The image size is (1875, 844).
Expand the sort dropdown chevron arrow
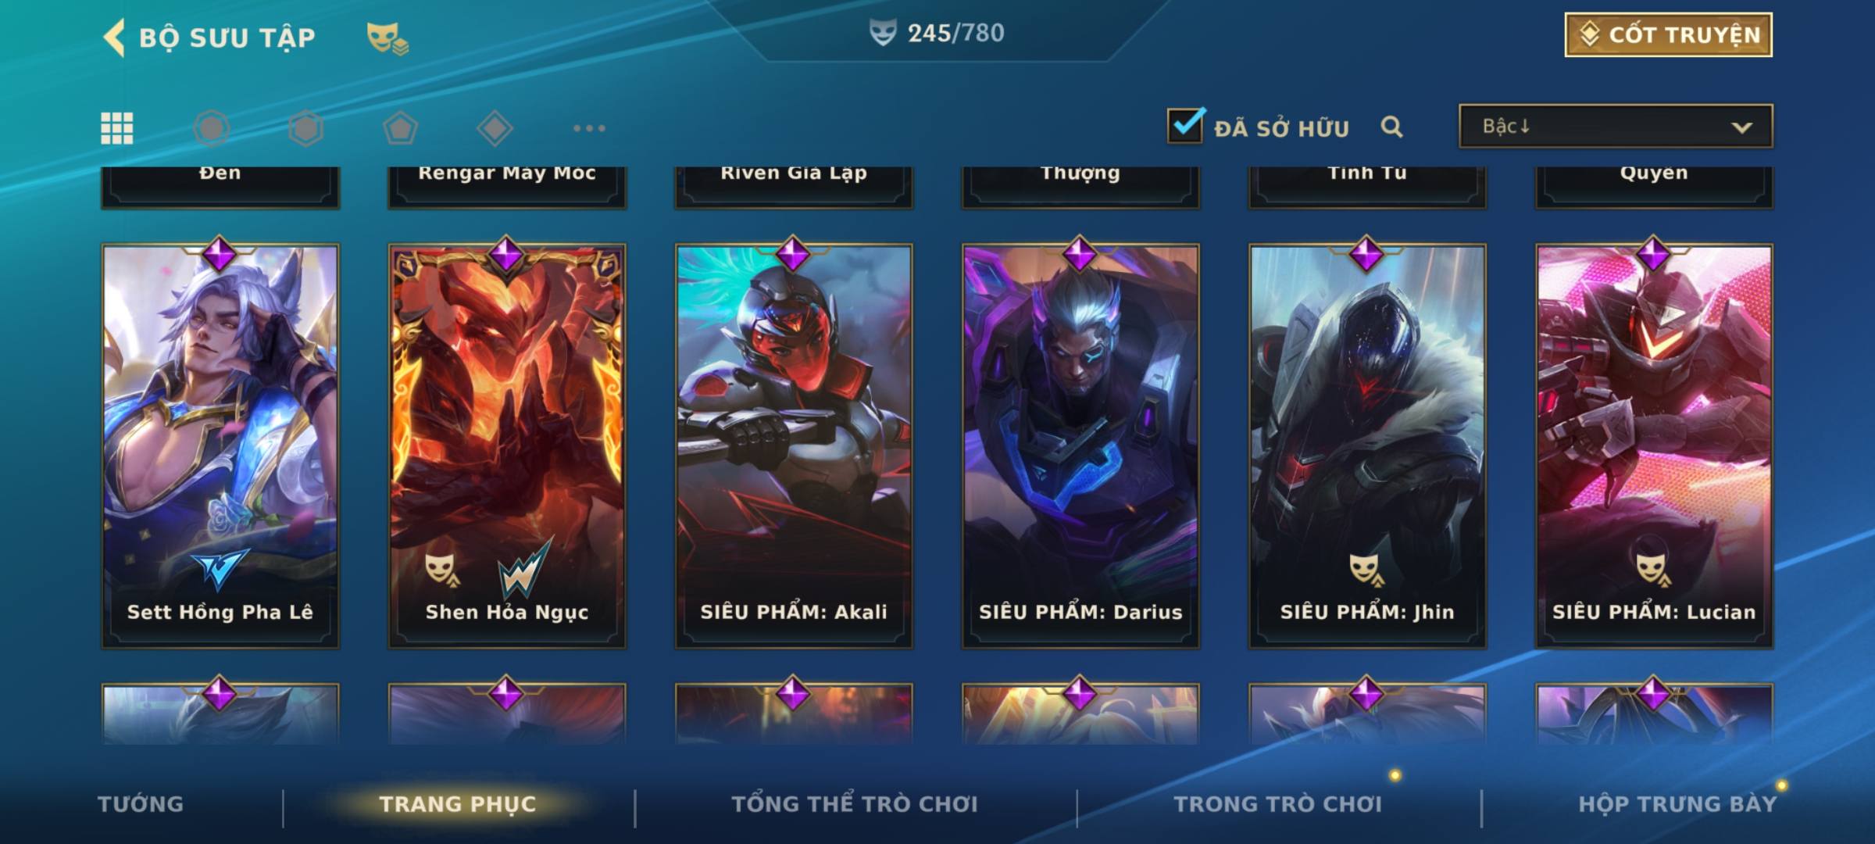pyautogui.click(x=1741, y=127)
